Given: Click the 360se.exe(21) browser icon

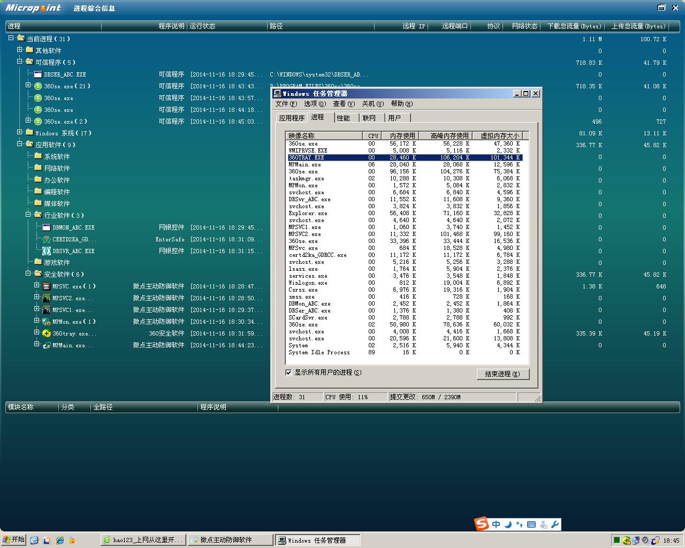Looking at the screenshot, I should (38, 86).
